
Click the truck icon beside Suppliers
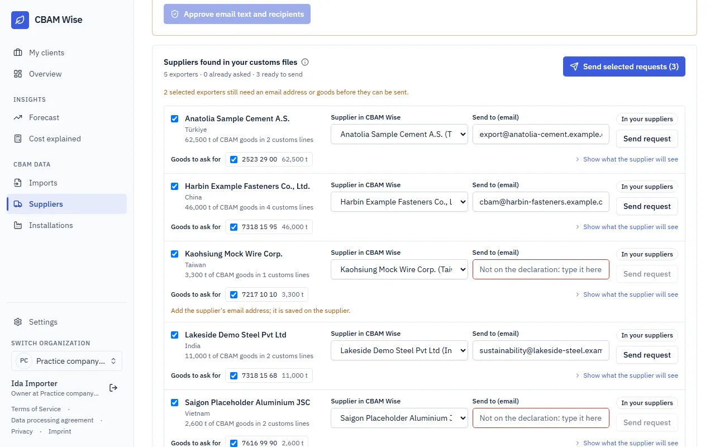click(x=18, y=204)
